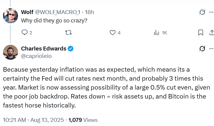Click the share icon on Wolf's tweet

point(212,33)
